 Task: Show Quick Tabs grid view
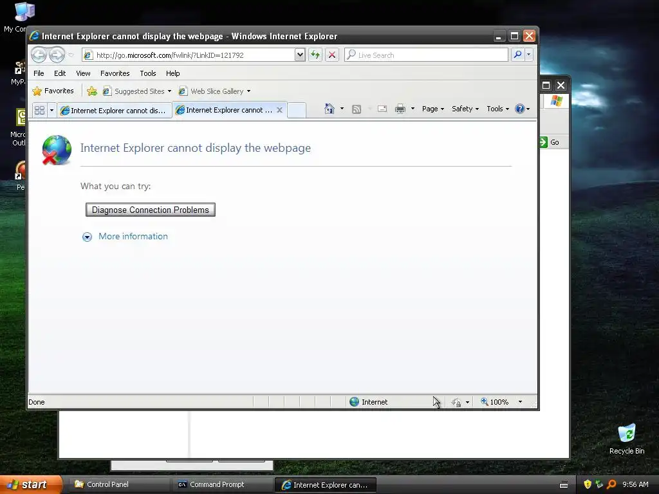39,110
